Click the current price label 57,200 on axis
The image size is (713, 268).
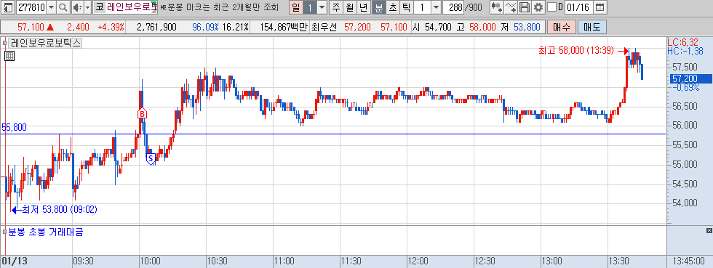click(691, 78)
